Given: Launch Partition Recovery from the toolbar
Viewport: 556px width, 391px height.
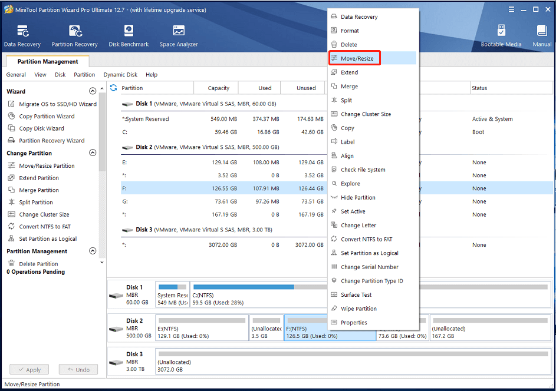Looking at the screenshot, I should 75,31.
